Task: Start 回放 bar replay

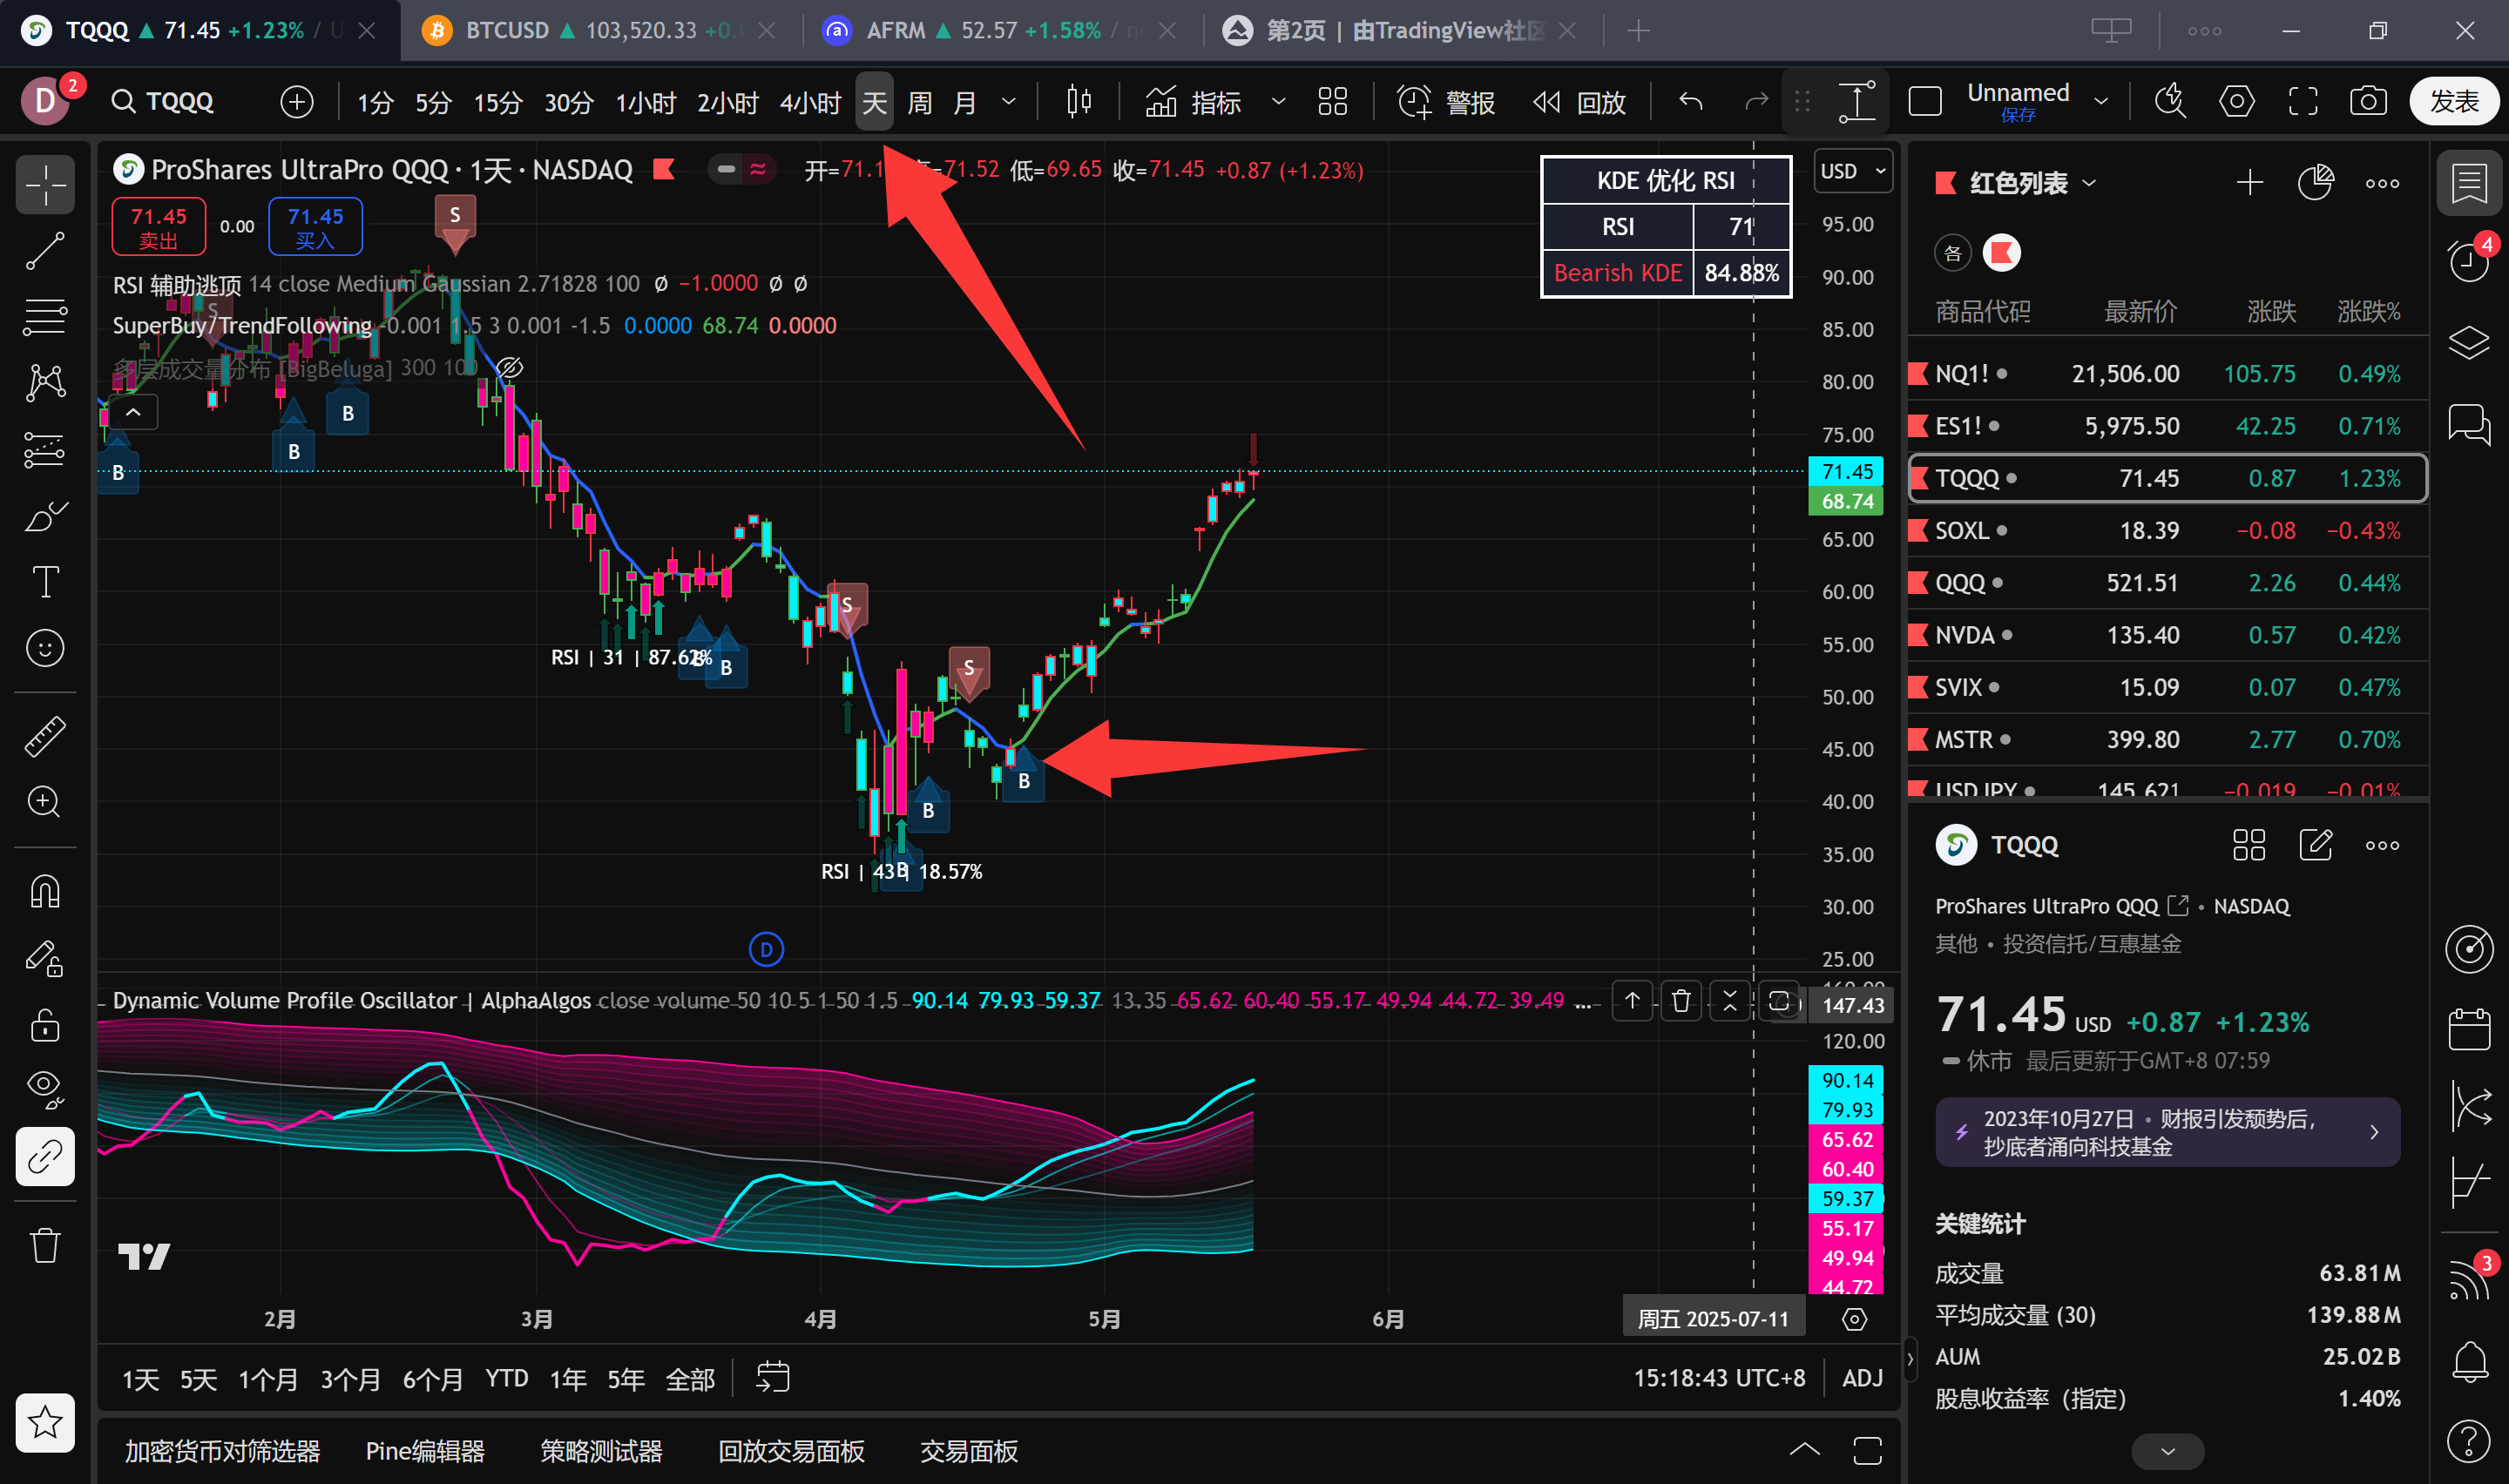Action: point(1580,102)
